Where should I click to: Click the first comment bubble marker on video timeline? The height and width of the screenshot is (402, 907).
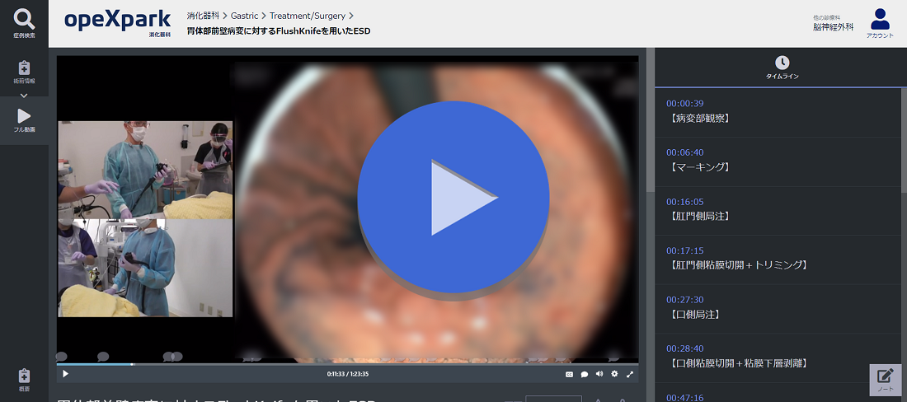coord(61,357)
